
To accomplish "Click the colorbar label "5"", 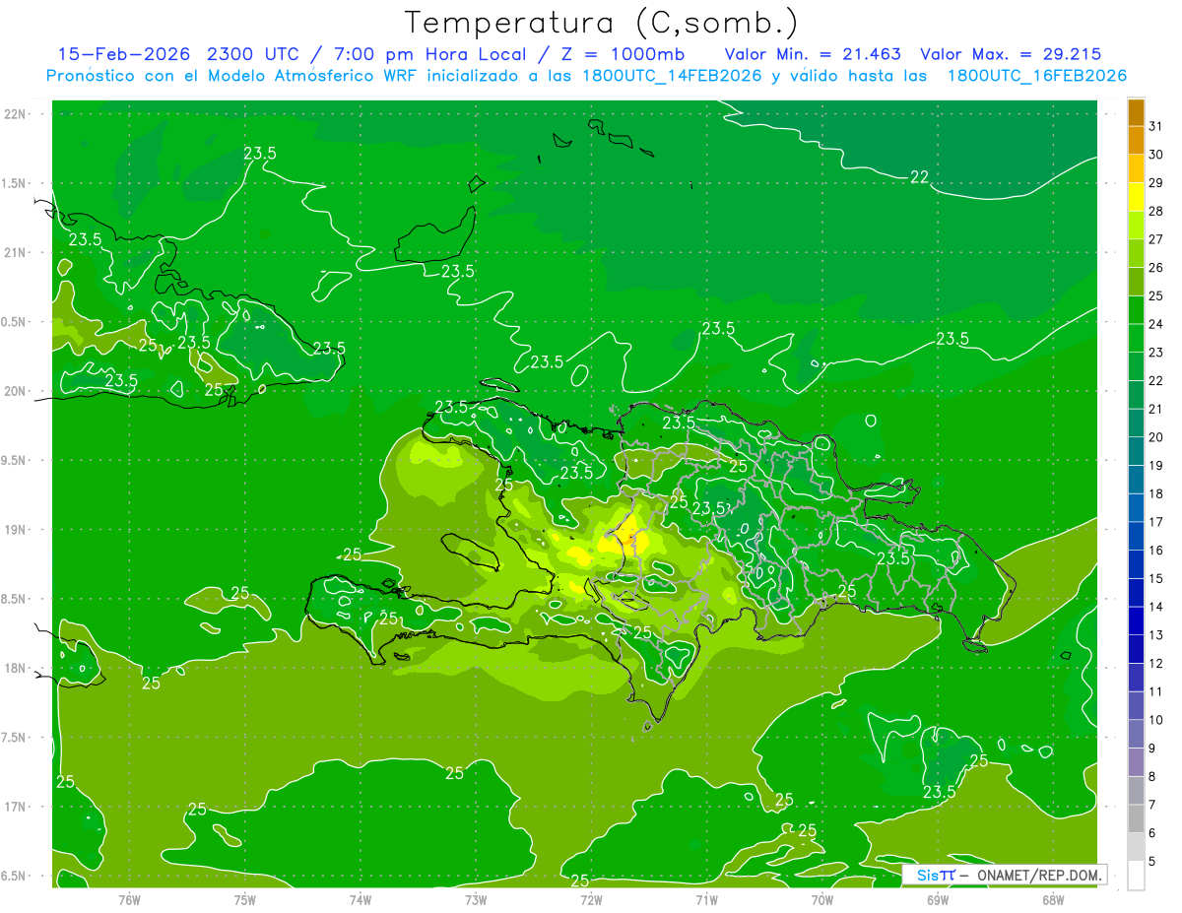I will pos(1152,862).
